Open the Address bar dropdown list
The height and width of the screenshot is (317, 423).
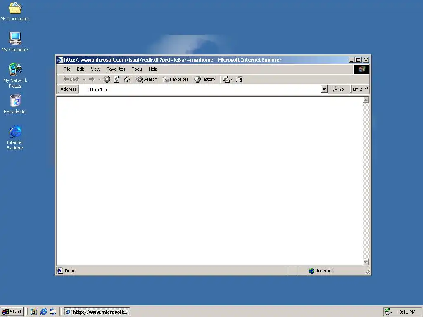(324, 89)
